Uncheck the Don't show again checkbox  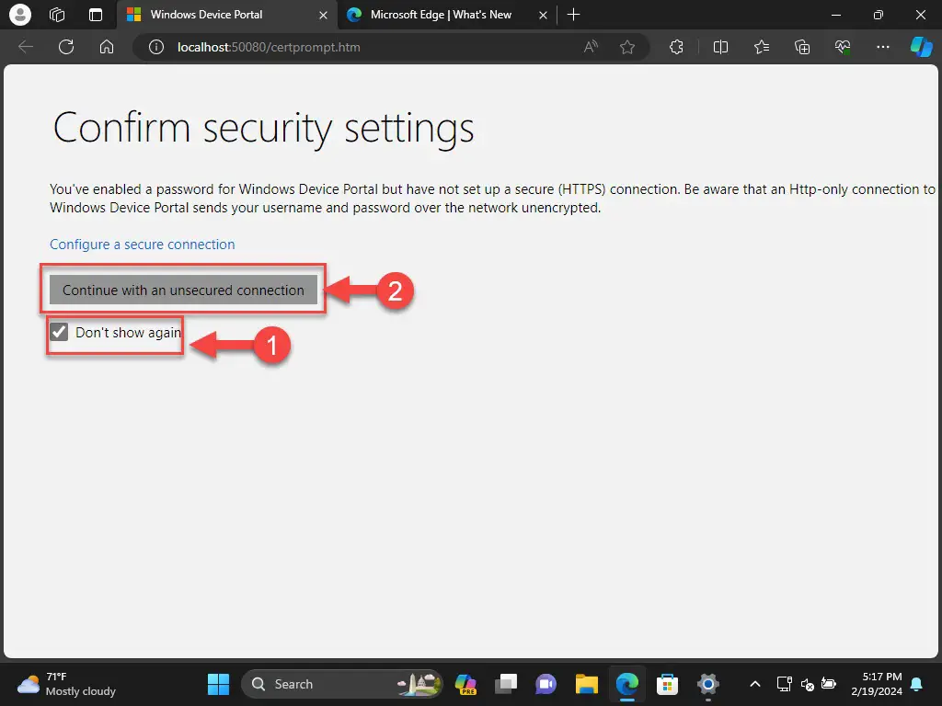click(x=59, y=331)
